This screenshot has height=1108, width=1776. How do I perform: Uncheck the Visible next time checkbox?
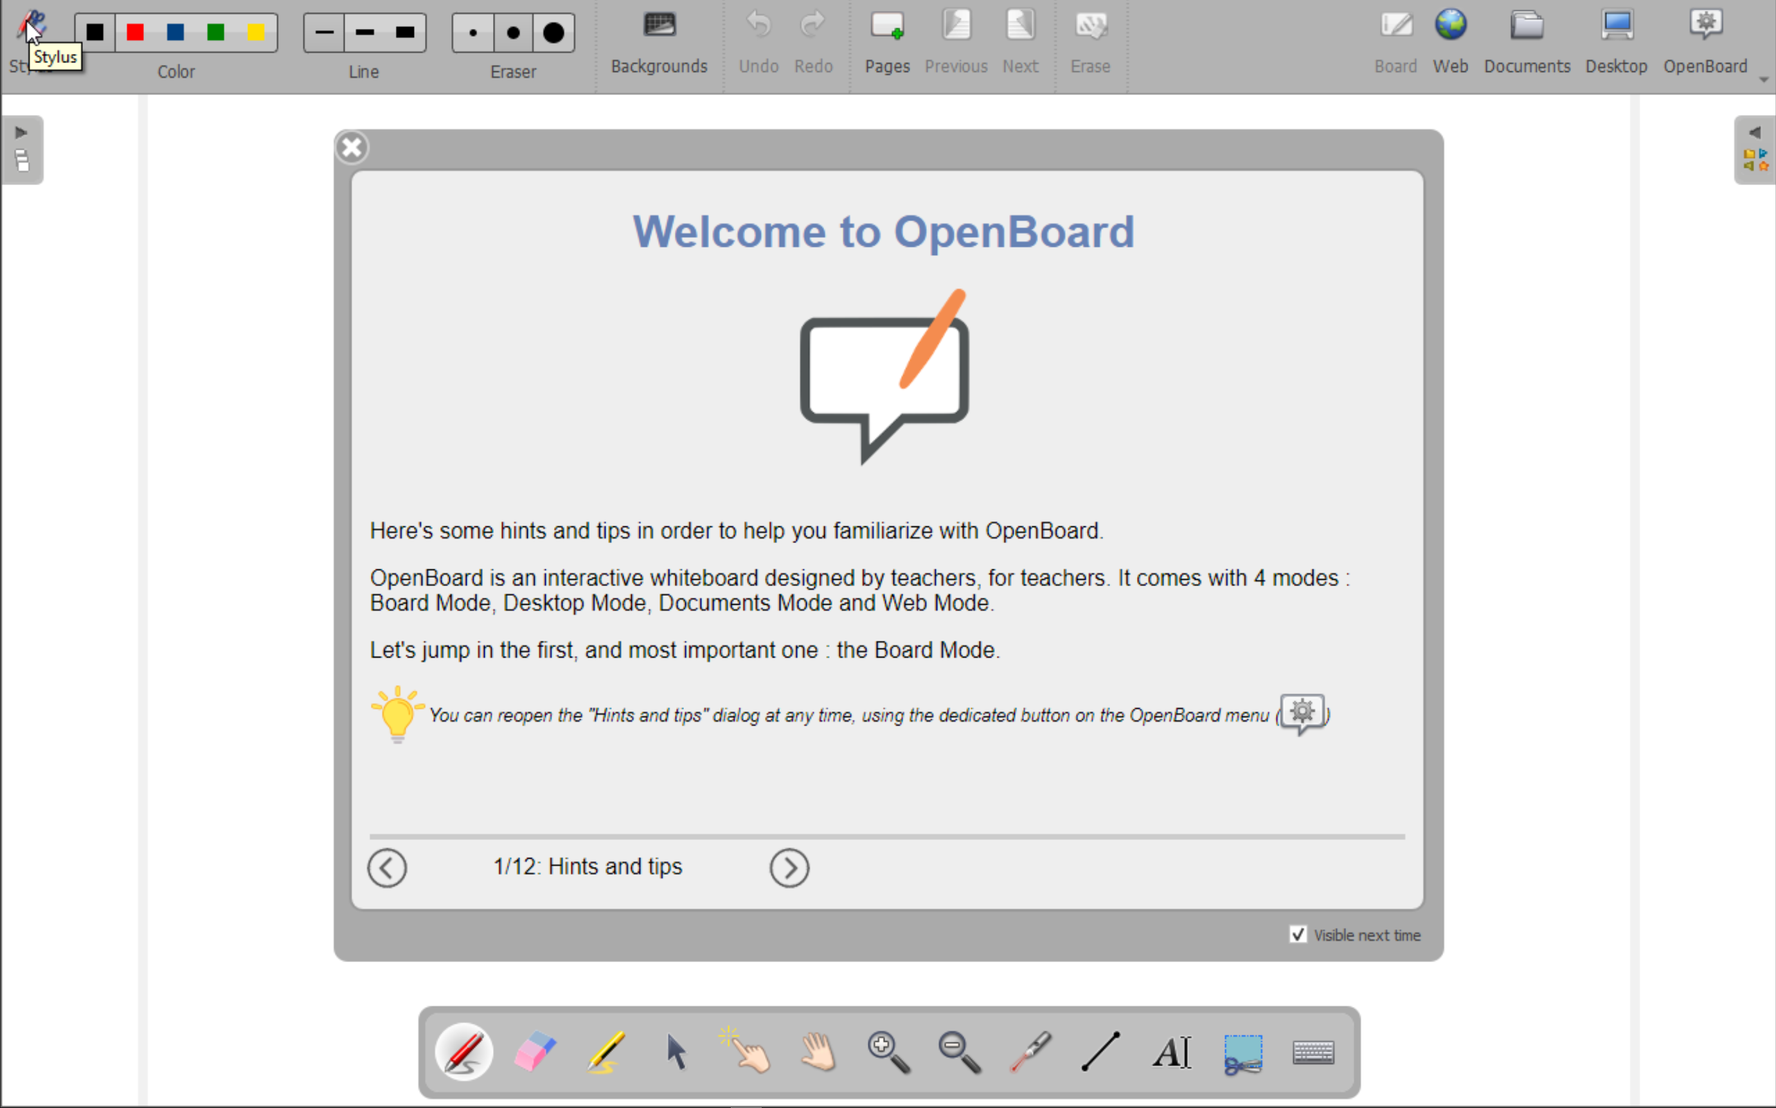click(1298, 934)
